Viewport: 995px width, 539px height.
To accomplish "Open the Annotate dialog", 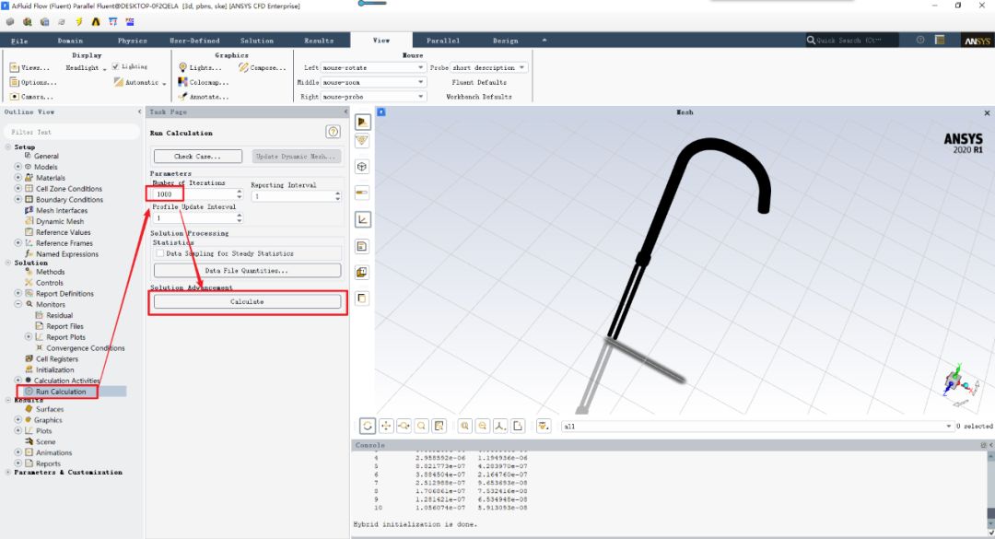I will click(x=203, y=97).
